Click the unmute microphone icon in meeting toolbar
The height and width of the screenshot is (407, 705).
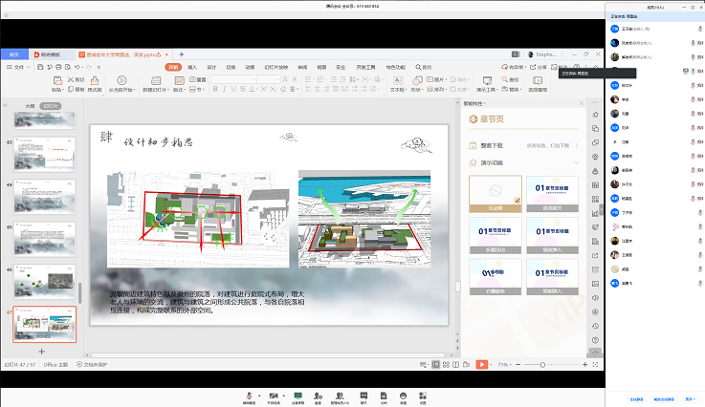click(249, 395)
